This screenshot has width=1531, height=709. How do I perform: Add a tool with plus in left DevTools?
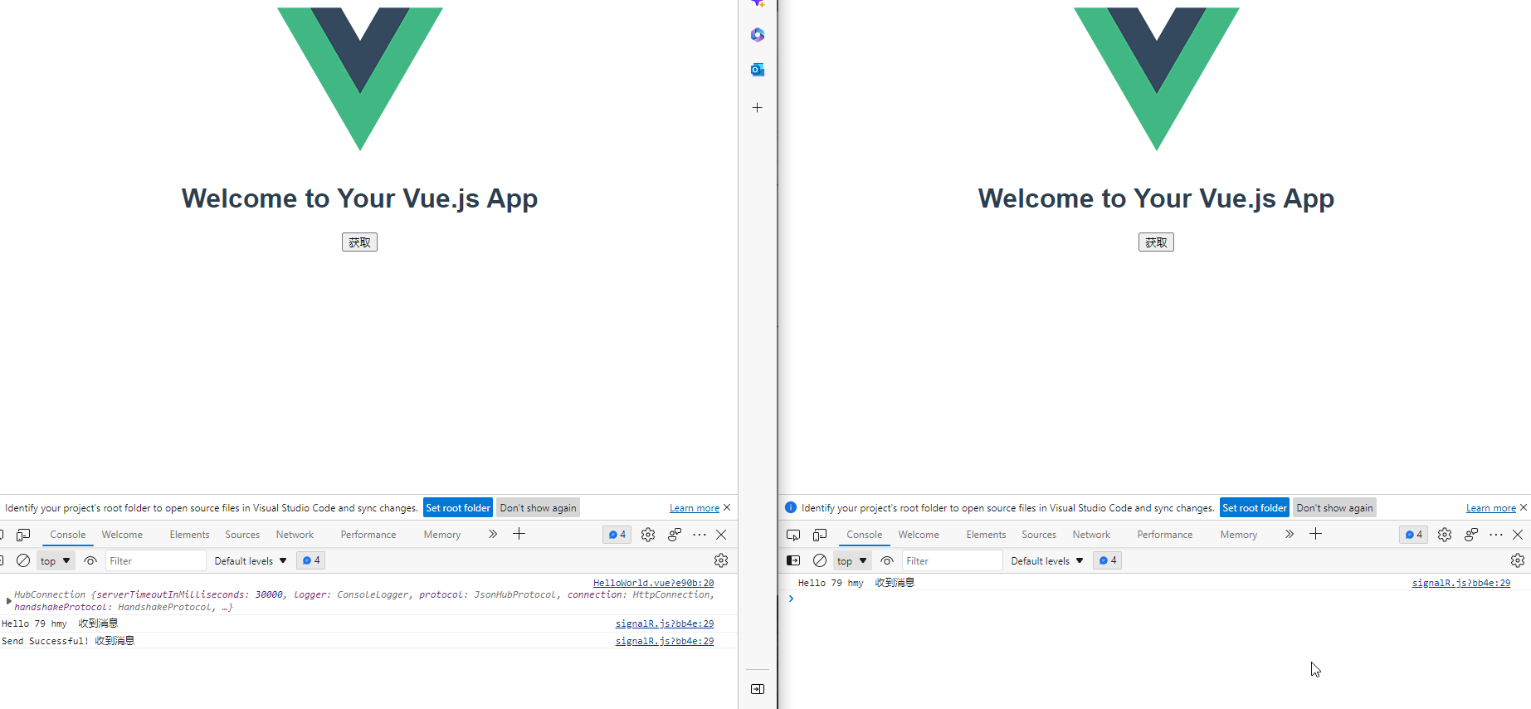[519, 534]
